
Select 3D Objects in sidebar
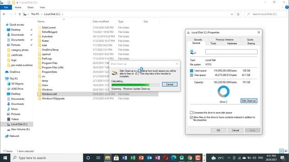point(17,84)
